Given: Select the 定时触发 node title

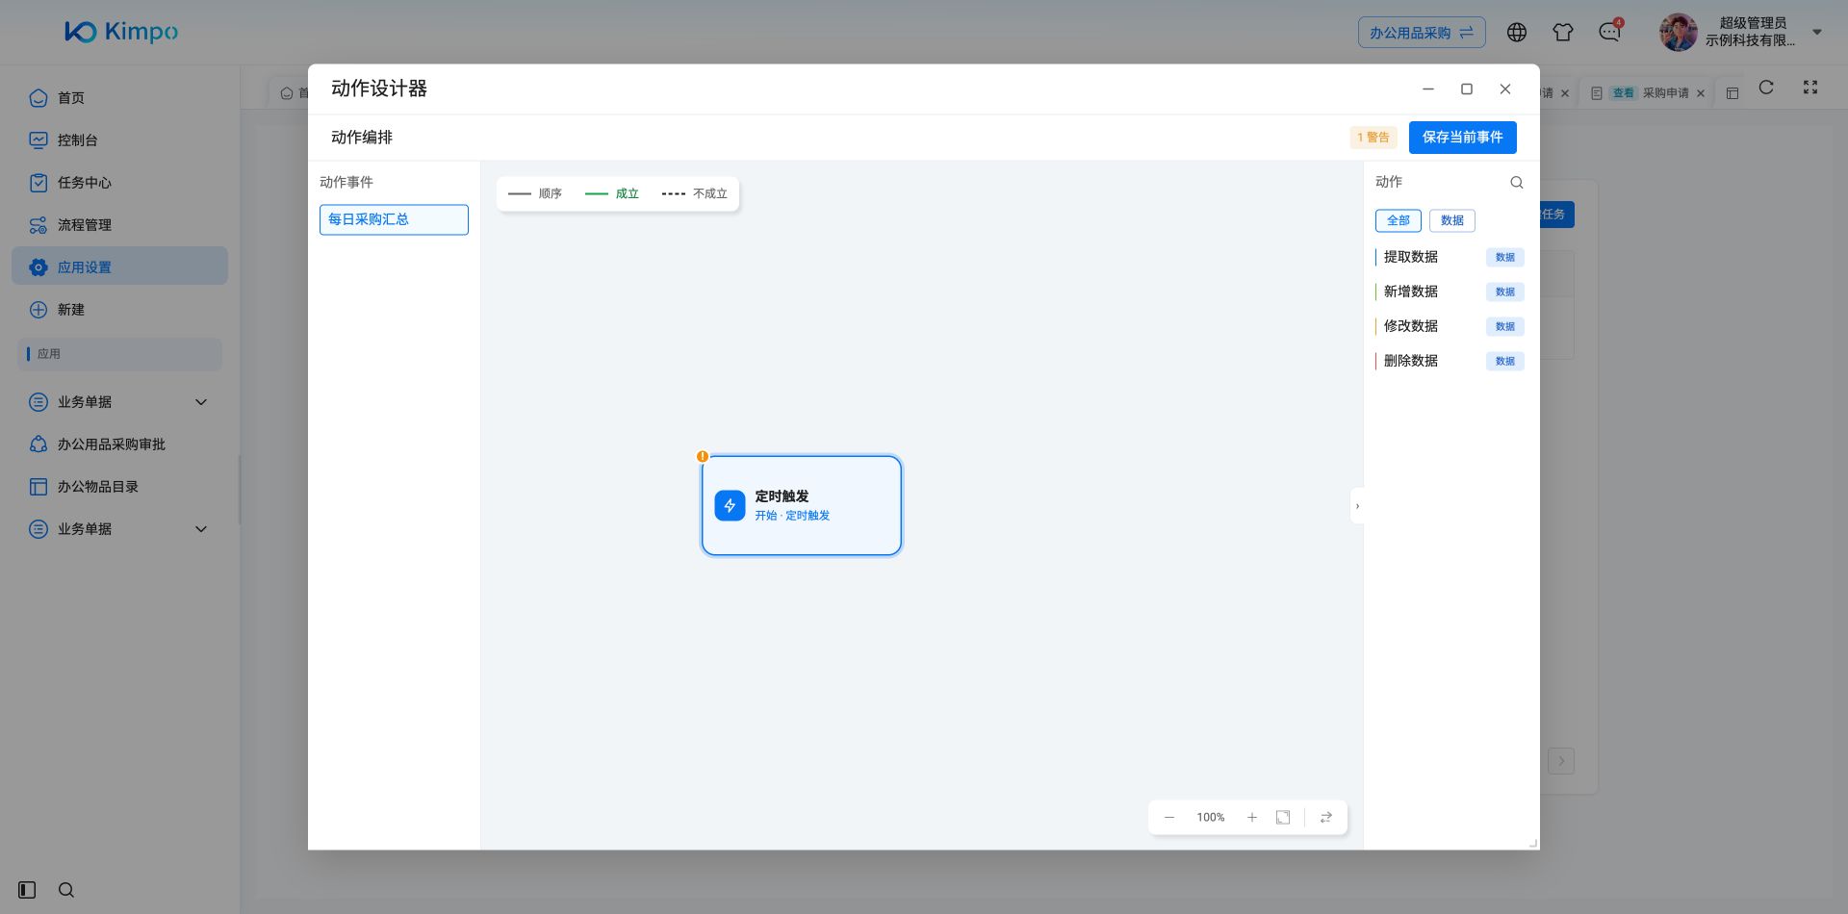Looking at the screenshot, I should click(782, 496).
